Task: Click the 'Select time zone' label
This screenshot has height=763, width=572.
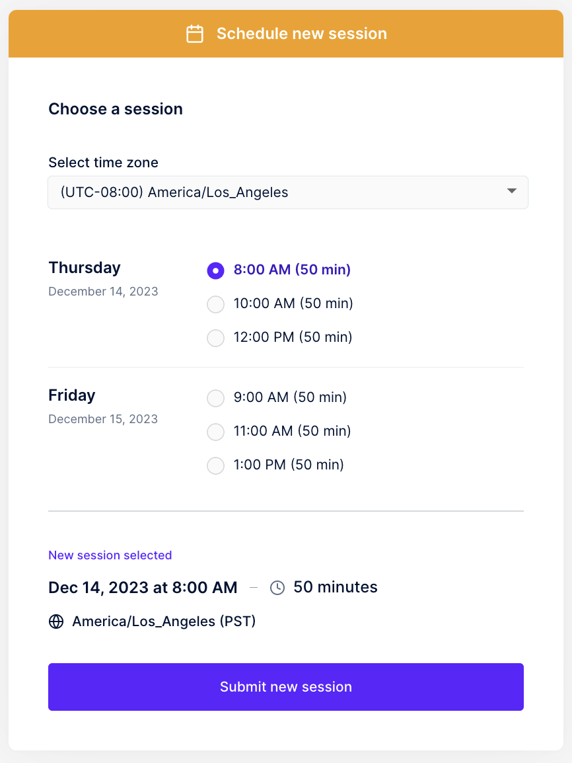Action: tap(103, 163)
